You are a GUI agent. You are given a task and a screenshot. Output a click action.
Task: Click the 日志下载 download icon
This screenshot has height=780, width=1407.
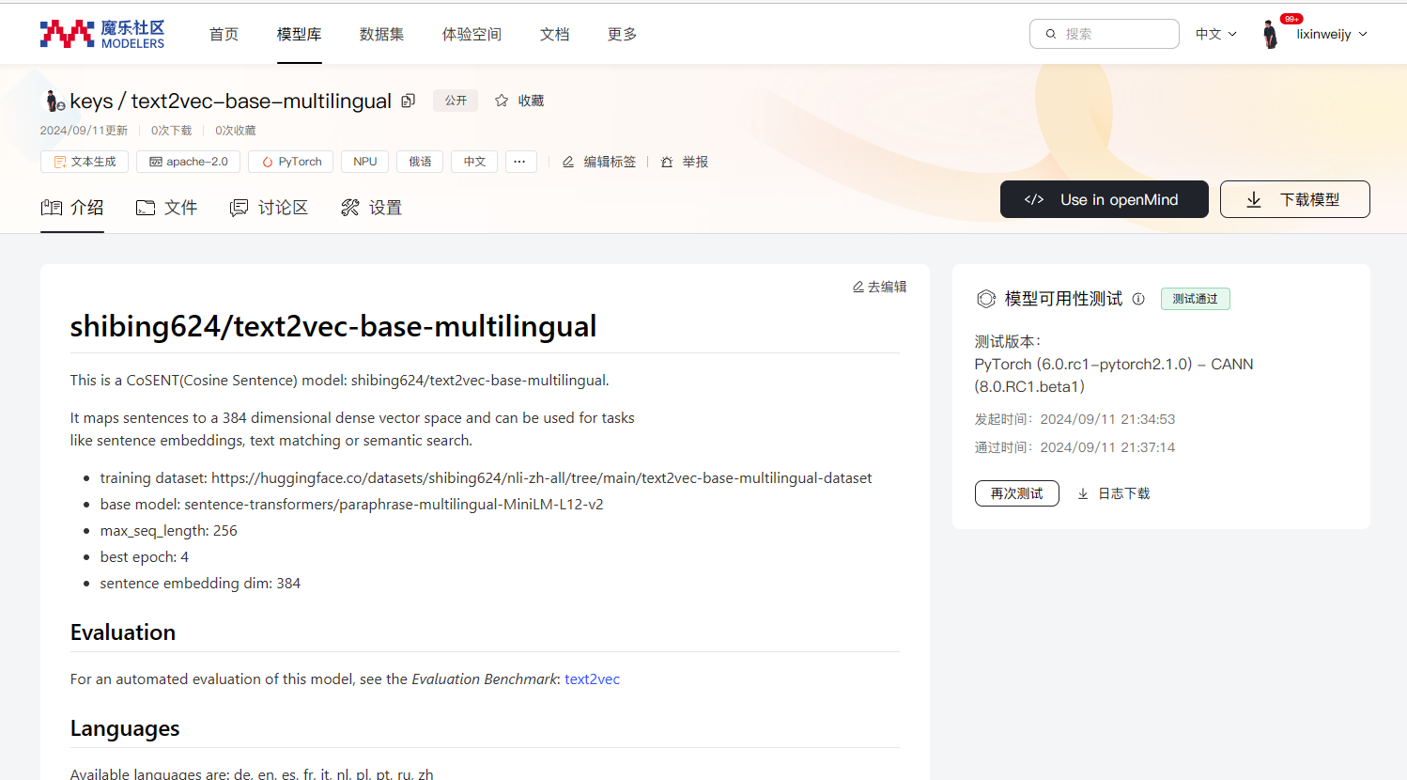click(1081, 492)
